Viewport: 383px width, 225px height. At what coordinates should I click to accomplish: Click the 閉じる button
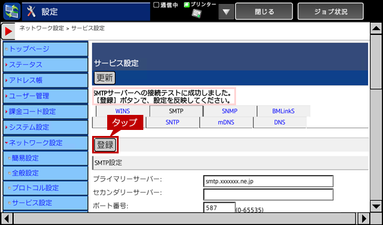(264, 11)
